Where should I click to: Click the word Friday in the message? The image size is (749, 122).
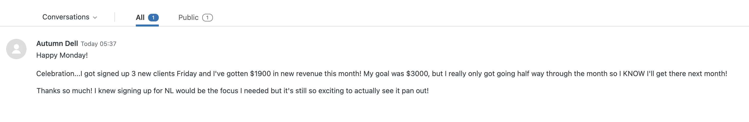click(x=187, y=74)
